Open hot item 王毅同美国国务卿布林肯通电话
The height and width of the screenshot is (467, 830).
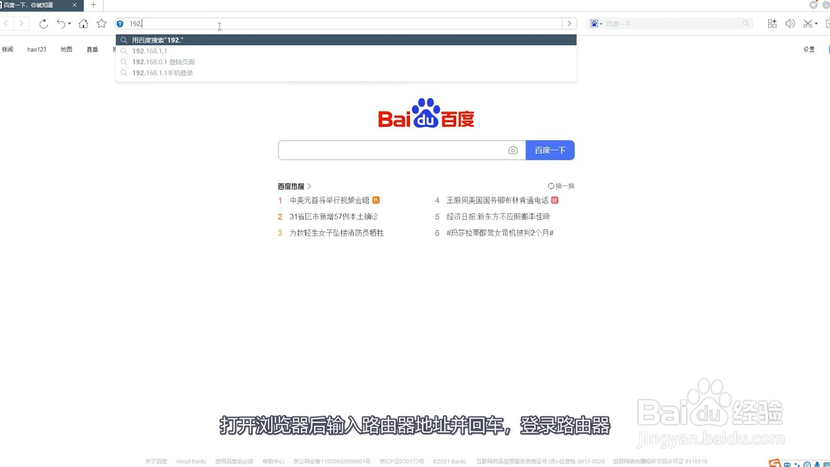point(497,200)
